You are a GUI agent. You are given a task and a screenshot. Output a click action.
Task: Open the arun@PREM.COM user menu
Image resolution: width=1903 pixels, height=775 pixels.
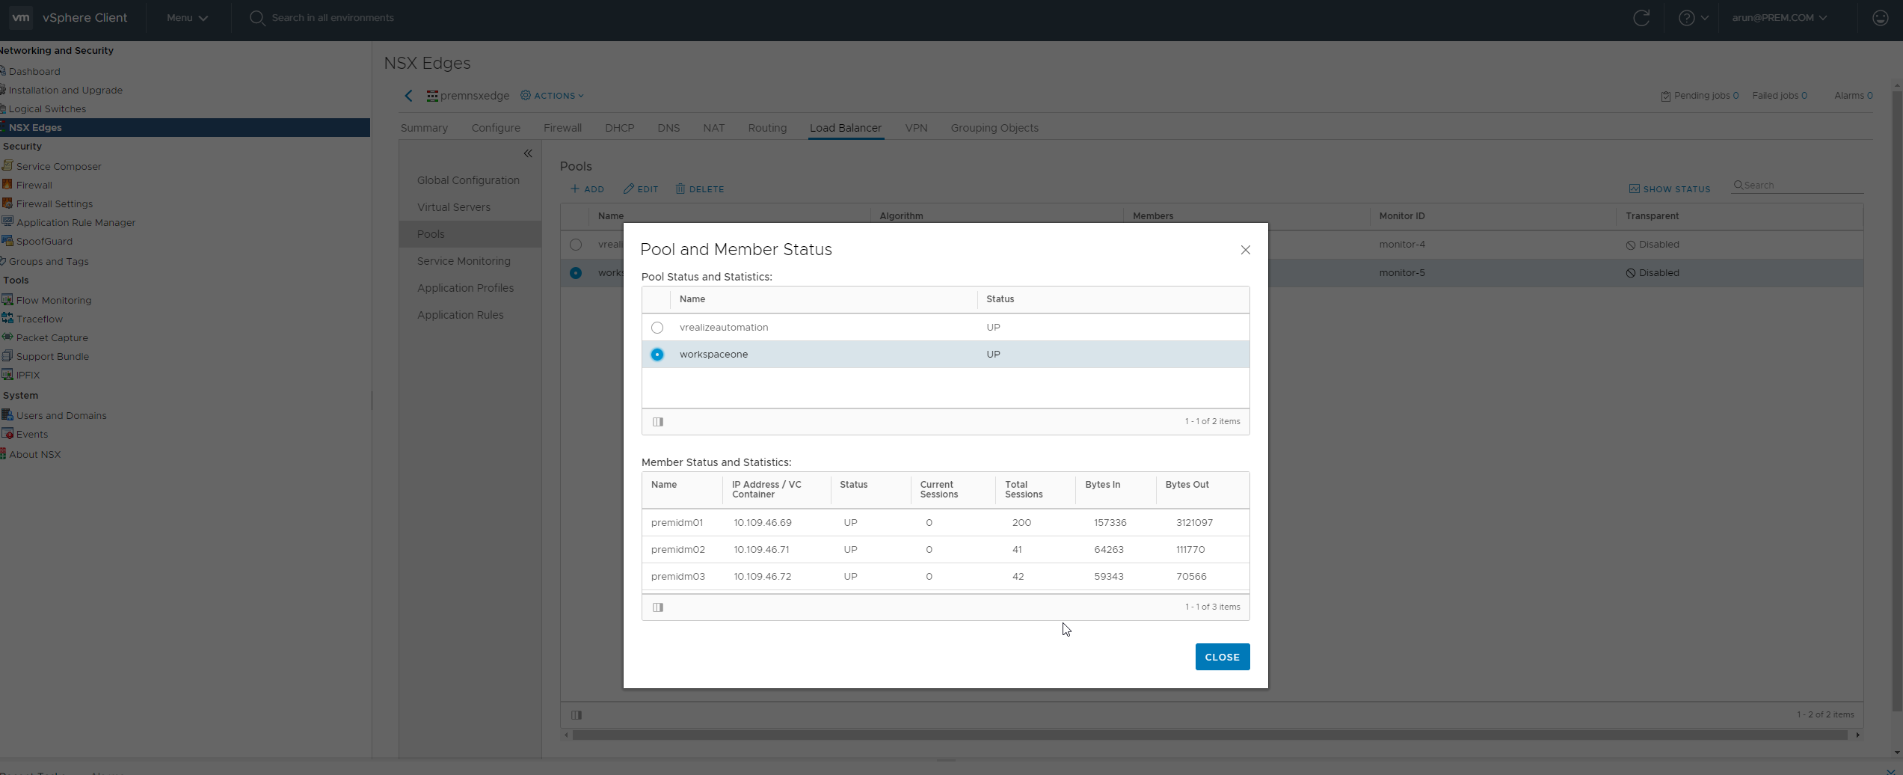[1780, 18]
